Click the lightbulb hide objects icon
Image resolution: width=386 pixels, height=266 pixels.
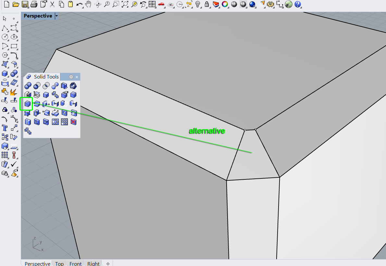pos(197,4)
